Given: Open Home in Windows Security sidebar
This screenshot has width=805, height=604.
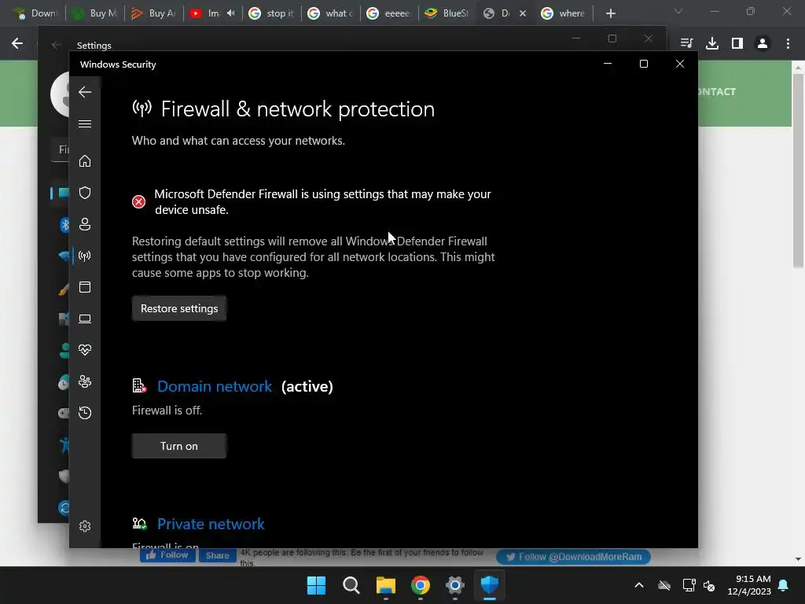Looking at the screenshot, I should tap(85, 161).
